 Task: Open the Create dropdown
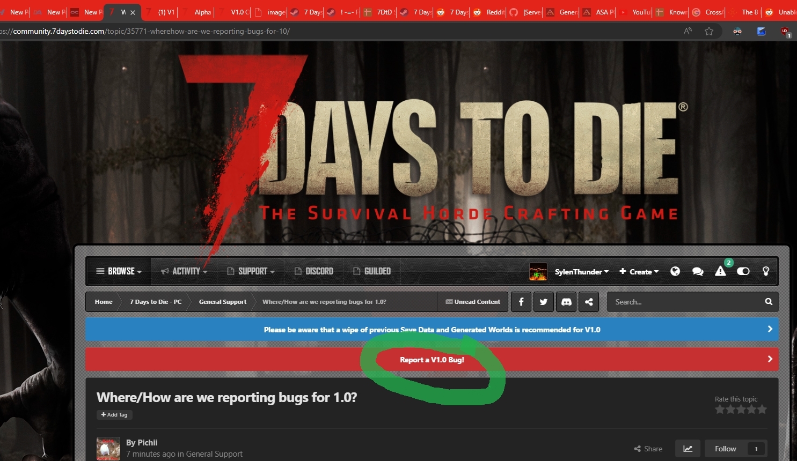pyautogui.click(x=639, y=272)
